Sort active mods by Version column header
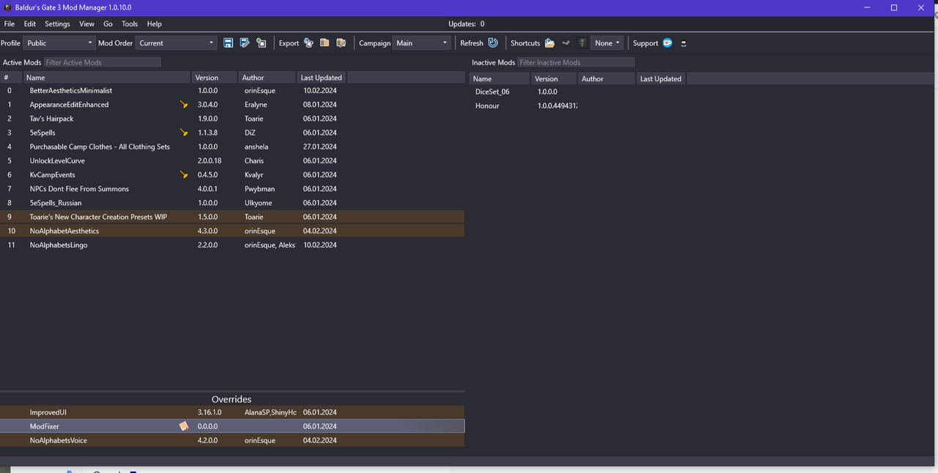 pos(215,78)
